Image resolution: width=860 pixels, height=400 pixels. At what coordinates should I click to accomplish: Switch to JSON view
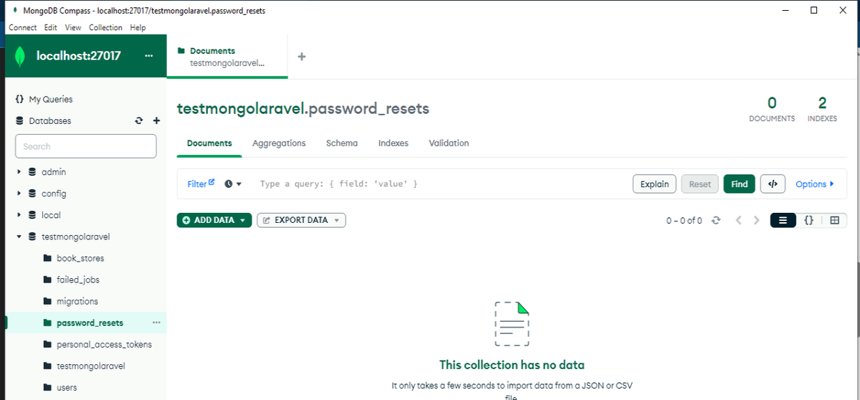pos(808,221)
